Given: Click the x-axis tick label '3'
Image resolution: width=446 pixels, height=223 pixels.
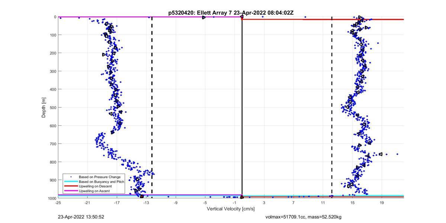Looking at the screenshot, I should click(x=264, y=203).
